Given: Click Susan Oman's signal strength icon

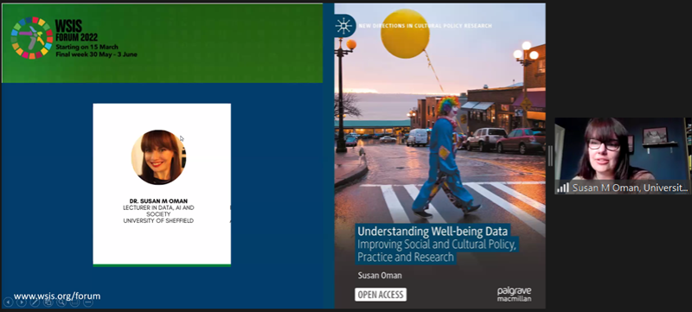Looking at the screenshot, I should [x=563, y=188].
